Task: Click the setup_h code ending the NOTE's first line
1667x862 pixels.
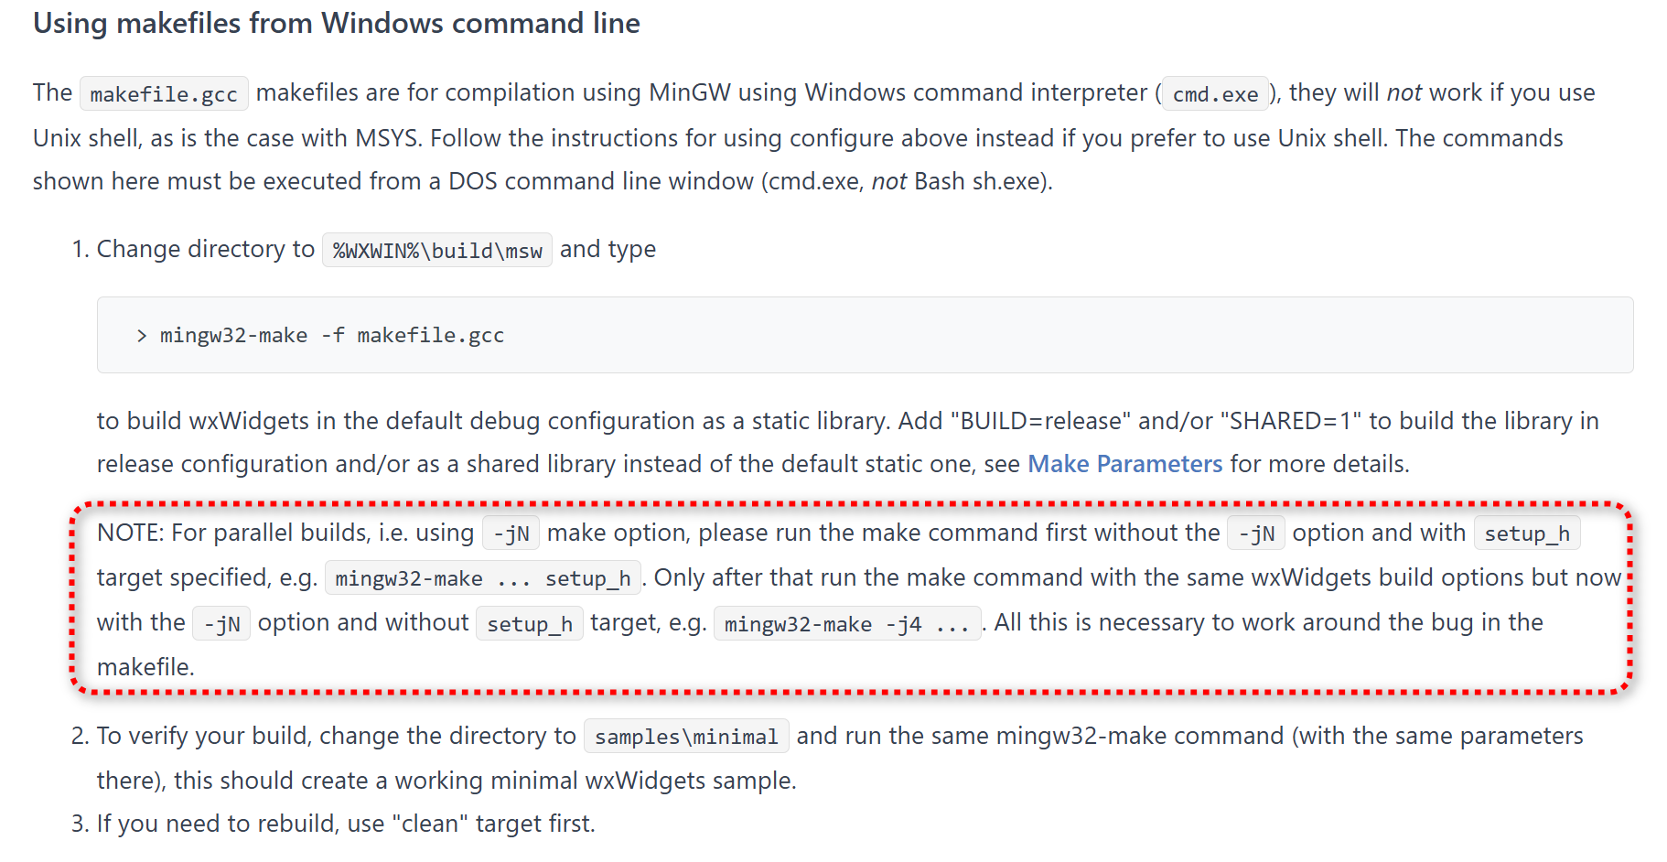Action: pyautogui.click(x=1526, y=533)
